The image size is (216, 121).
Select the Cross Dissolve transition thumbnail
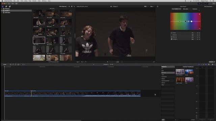180,72
